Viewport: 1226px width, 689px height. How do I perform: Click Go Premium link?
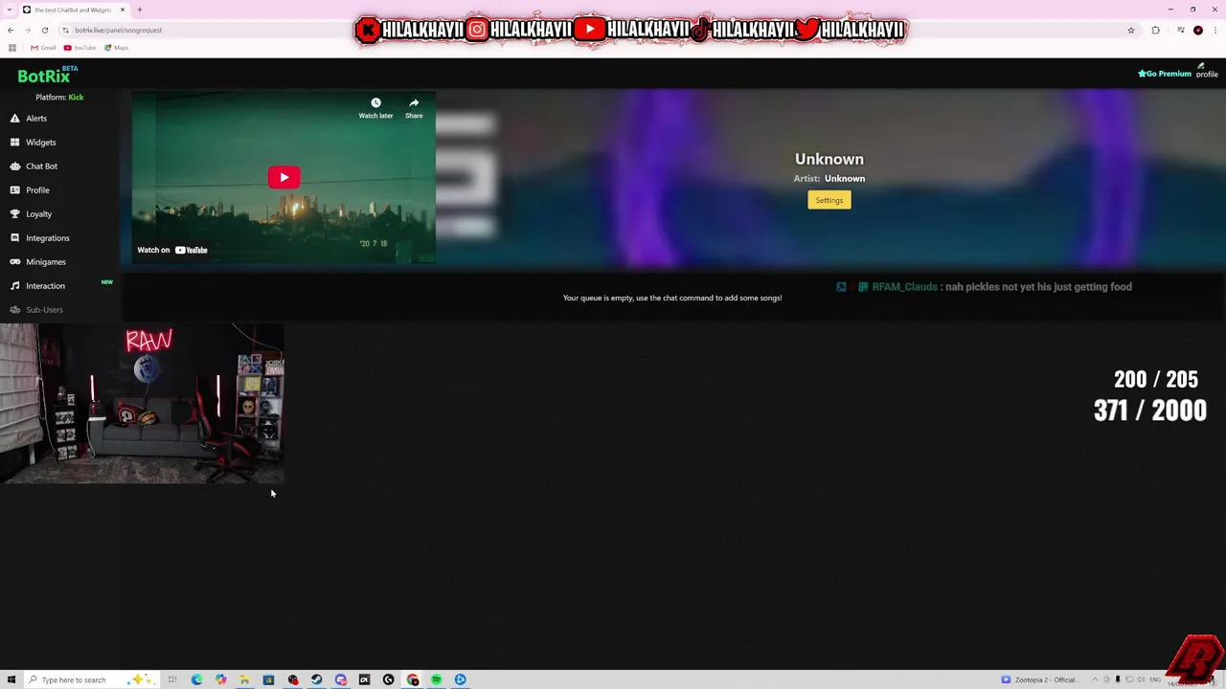[x=1164, y=74]
